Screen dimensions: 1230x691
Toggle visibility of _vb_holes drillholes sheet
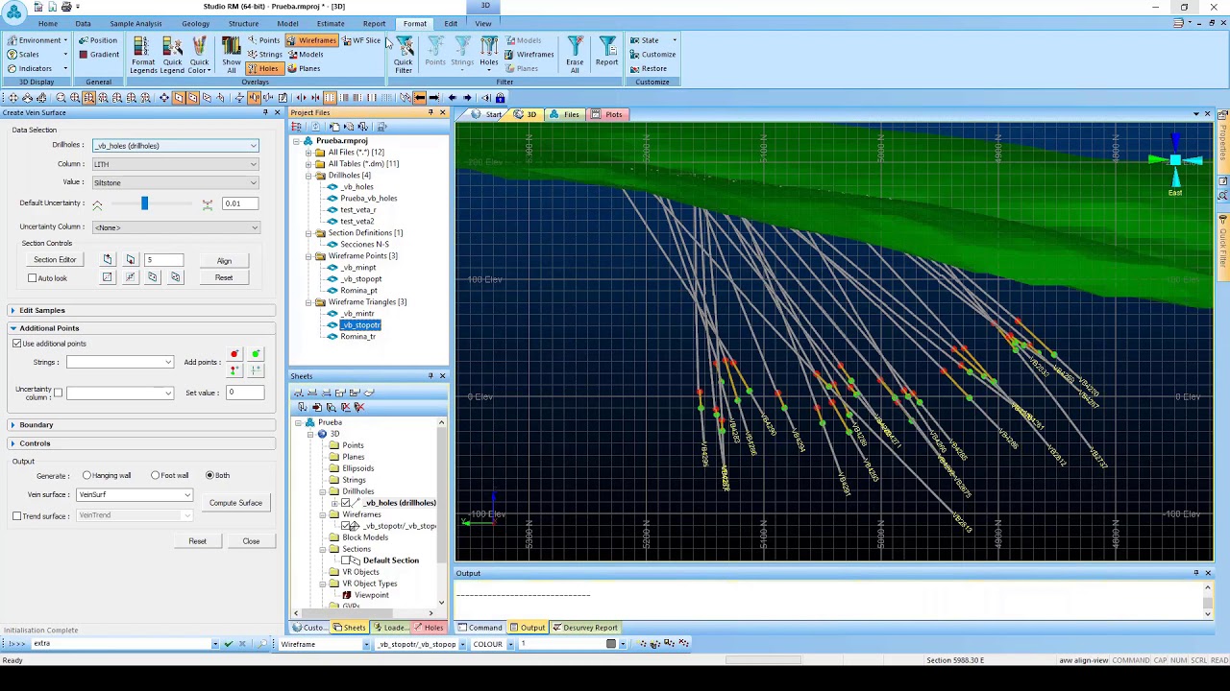(346, 503)
